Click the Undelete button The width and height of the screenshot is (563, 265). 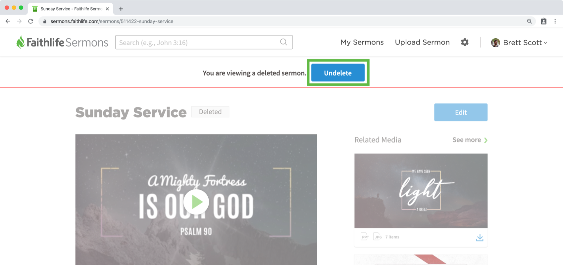click(x=338, y=73)
